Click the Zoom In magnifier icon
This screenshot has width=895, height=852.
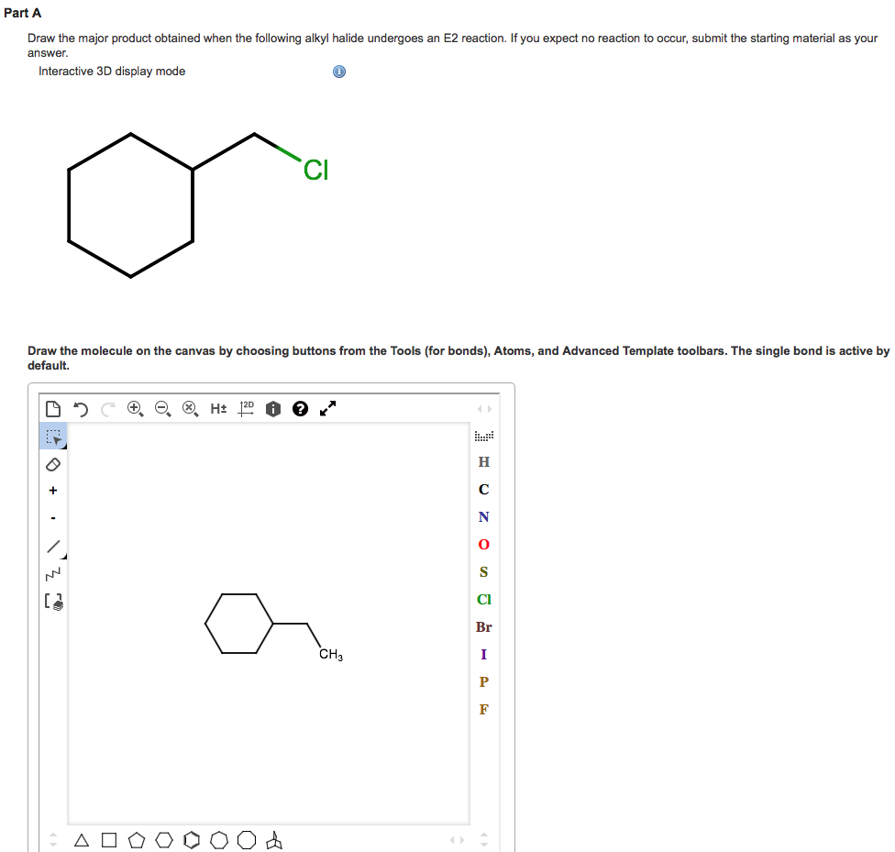tap(136, 408)
